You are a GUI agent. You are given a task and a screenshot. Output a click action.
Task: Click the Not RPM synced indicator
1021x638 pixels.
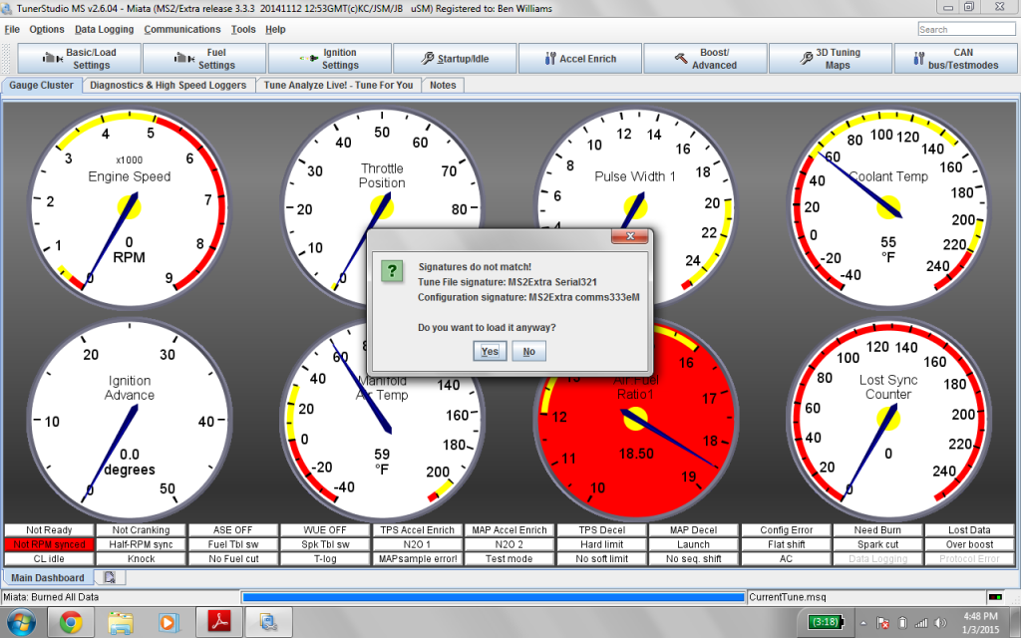50,544
